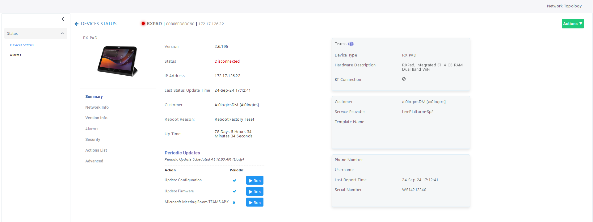Click the Phone Number label
Screen dimensions: 593x222
349,160
